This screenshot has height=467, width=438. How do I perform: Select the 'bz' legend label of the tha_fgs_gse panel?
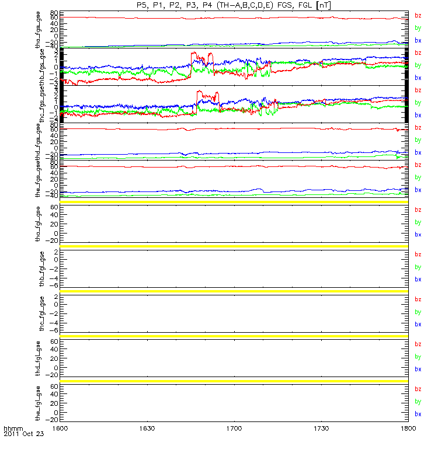click(x=418, y=16)
